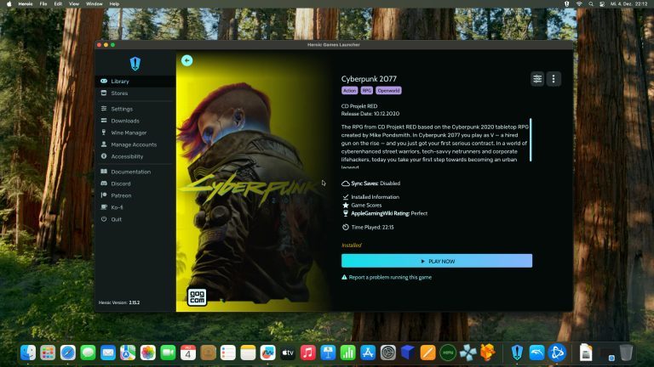Open Music app from the dock
The height and width of the screenshot is (367, 654).
[307, 353]
